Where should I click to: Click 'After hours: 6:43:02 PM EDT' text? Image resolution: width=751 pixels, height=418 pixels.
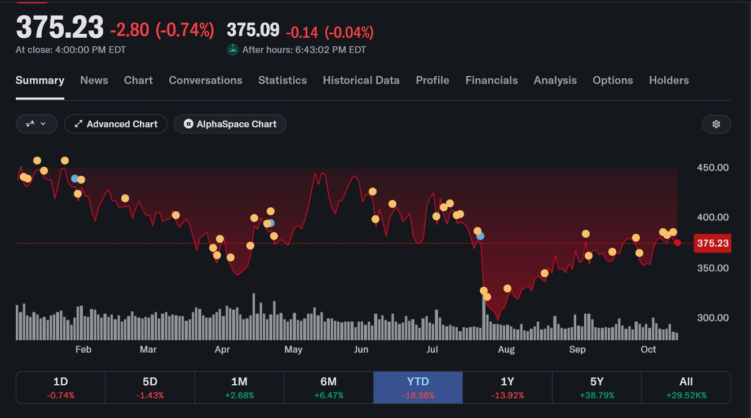point(304,50)
